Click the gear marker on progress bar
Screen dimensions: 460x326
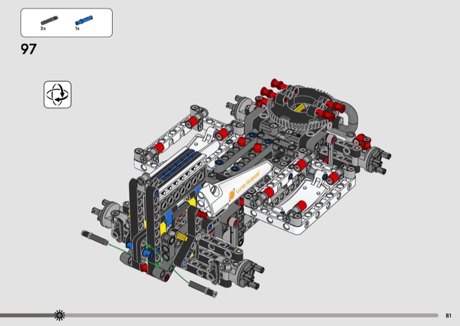pyautogui.click(x=59, y=315)
